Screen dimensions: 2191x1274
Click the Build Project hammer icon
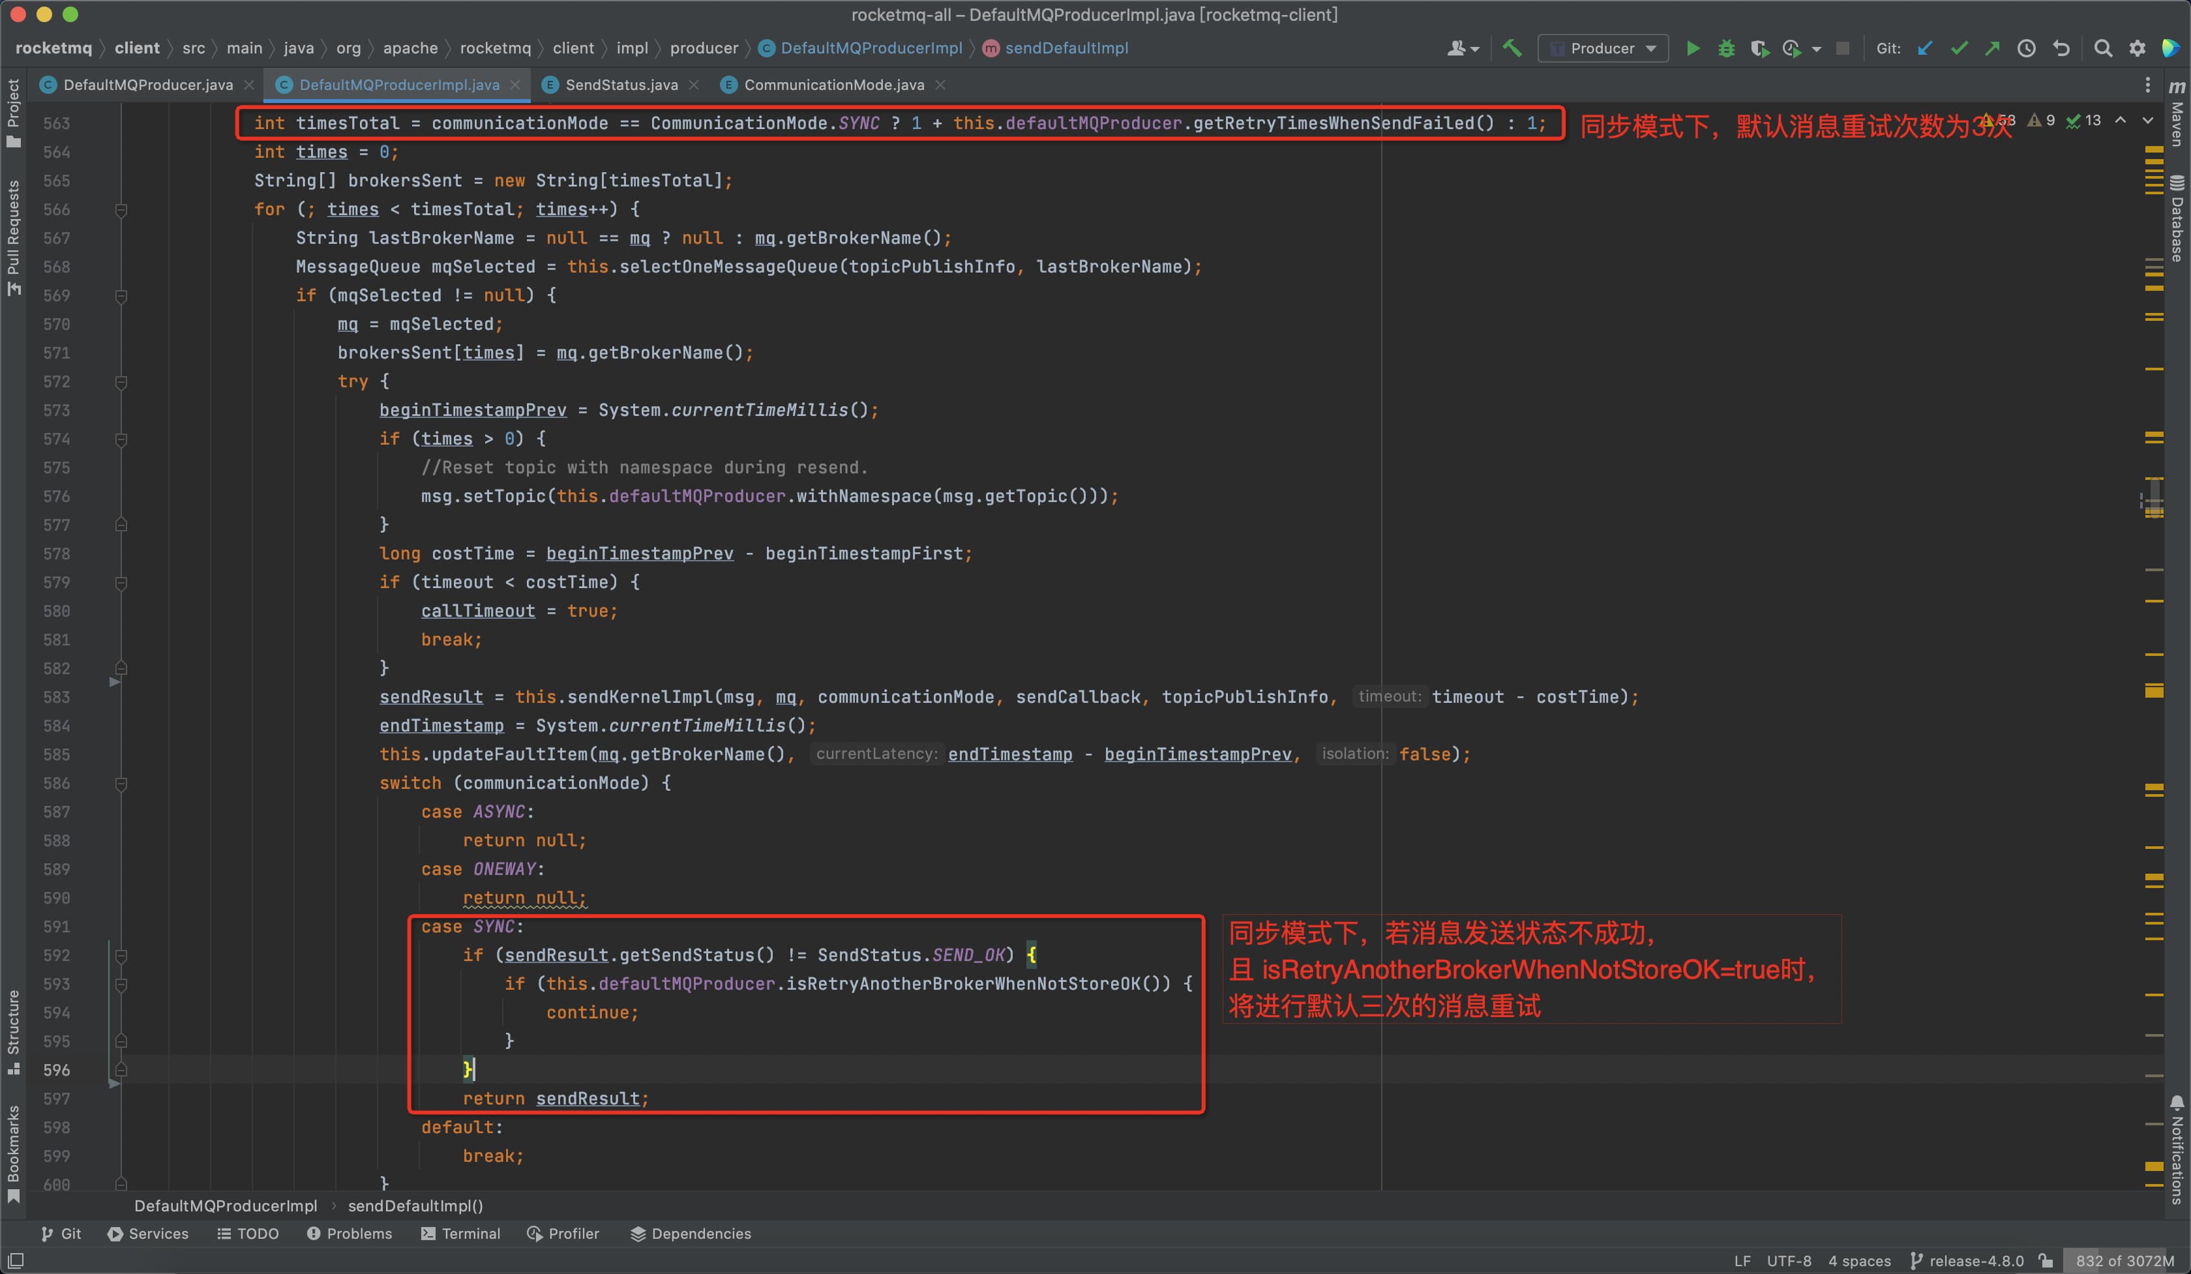pyautogui.click(x=1512, y=49)
